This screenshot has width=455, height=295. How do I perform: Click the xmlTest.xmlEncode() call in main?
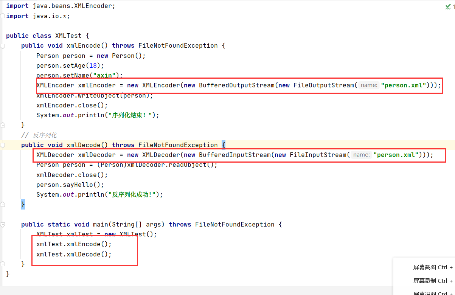coord(73,244)
